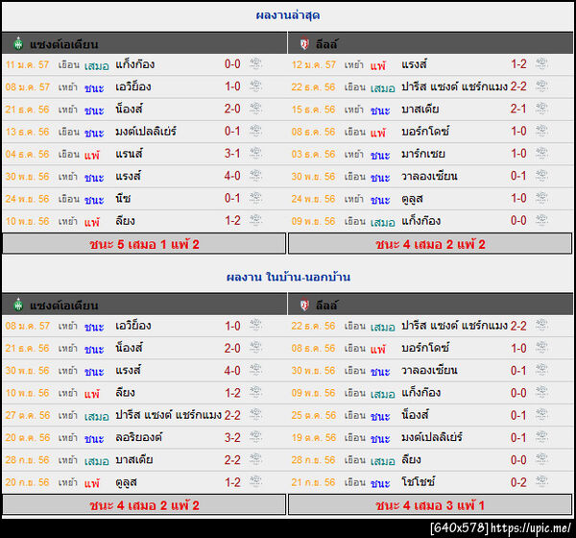Click the match icon on the 03 ธ.ค. 56 มาร์กเซย row

coord(541,153)
